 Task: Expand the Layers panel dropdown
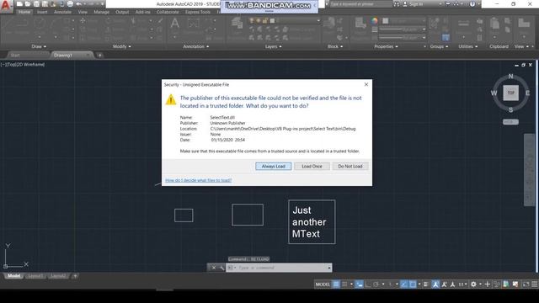click(273, 46)
